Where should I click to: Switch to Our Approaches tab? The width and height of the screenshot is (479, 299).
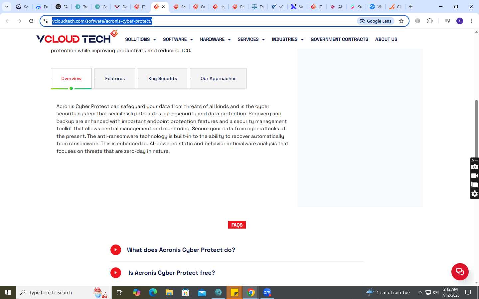tap(218, 78)
